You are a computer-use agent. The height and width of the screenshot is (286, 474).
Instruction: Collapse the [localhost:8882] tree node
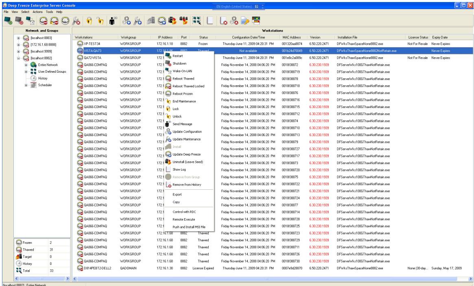pyautogui.click(x=18, y=58)
